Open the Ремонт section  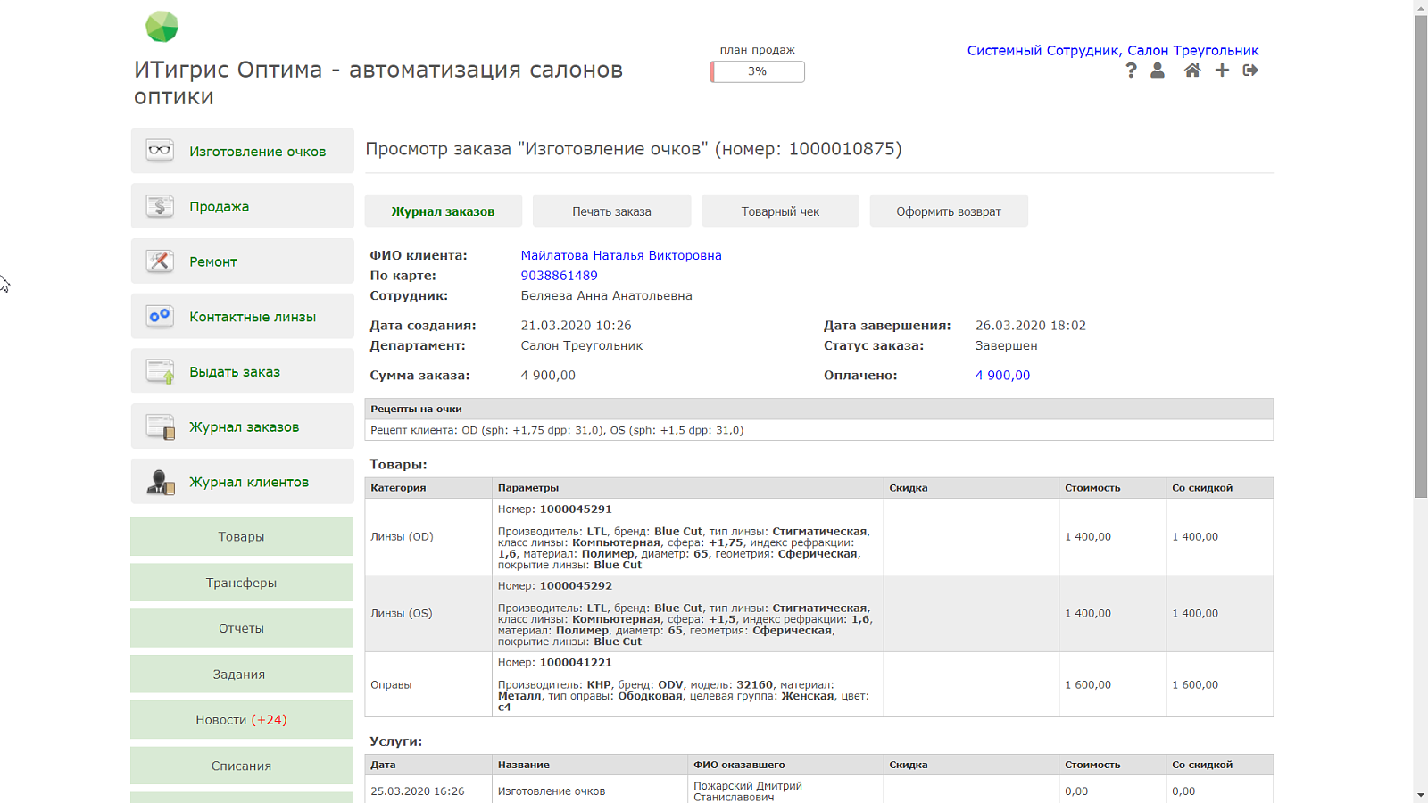[243, 261]
